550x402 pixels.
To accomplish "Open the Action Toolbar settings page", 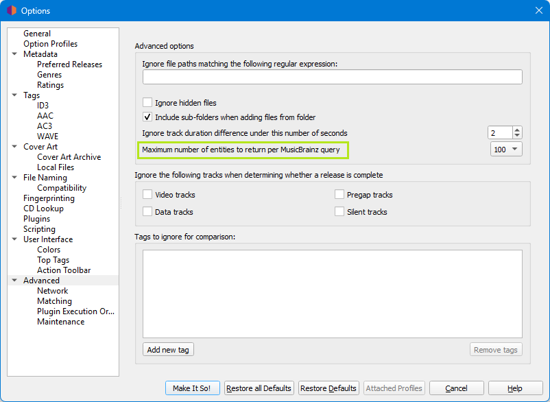I will (x=64, y=270).
